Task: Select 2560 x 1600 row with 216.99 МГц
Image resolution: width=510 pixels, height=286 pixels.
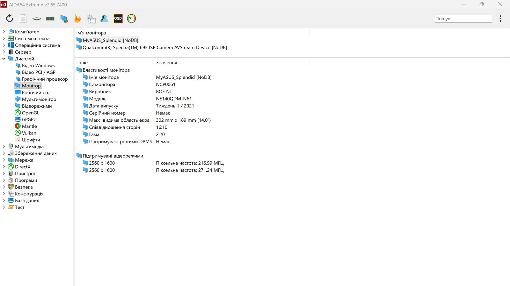Action: [x=153, y=163]
